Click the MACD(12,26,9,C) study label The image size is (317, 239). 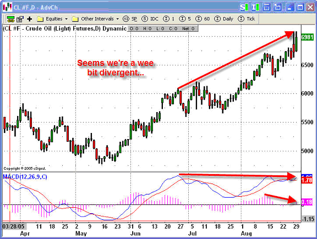point(25,177)
